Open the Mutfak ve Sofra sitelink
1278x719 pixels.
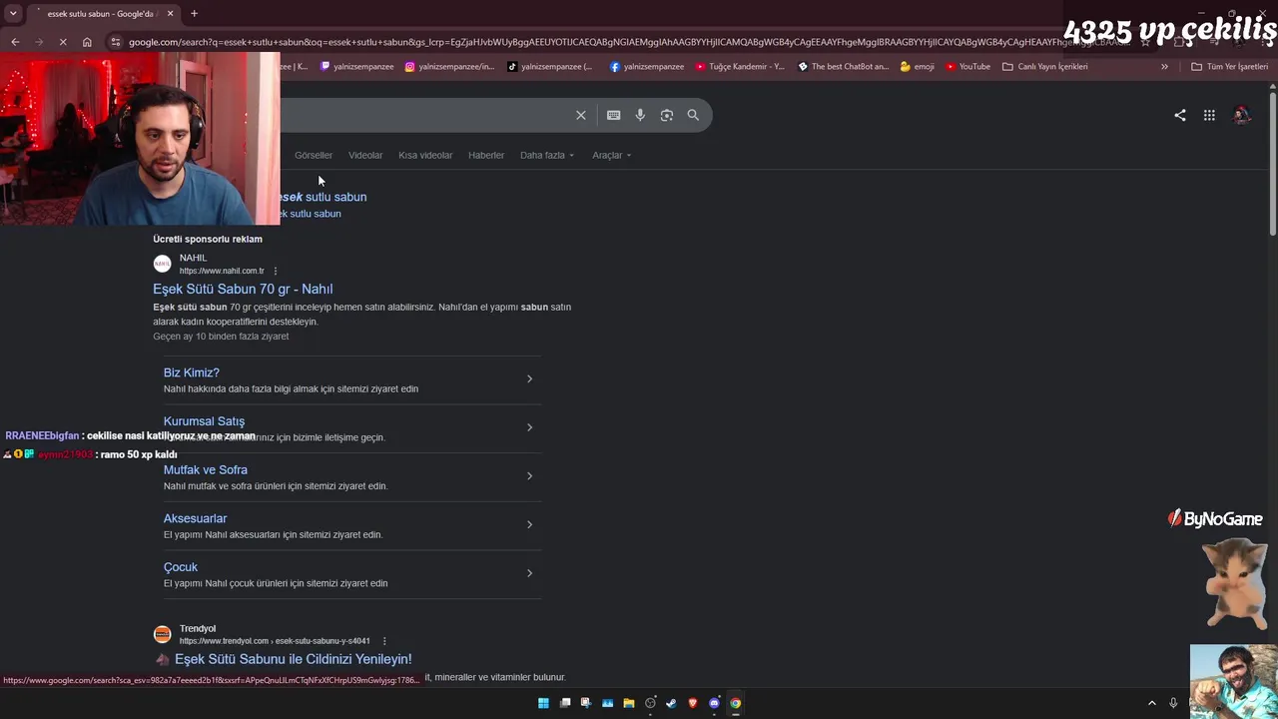click(x=206, y=470)
